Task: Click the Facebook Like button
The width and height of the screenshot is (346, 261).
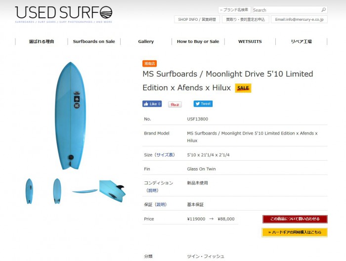Action: tap(152, 104)
